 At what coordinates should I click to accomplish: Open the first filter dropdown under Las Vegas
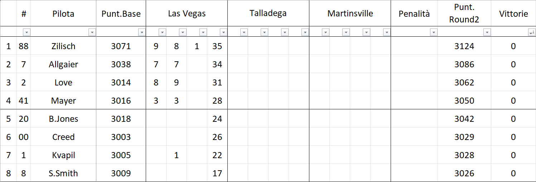(162, 32)
